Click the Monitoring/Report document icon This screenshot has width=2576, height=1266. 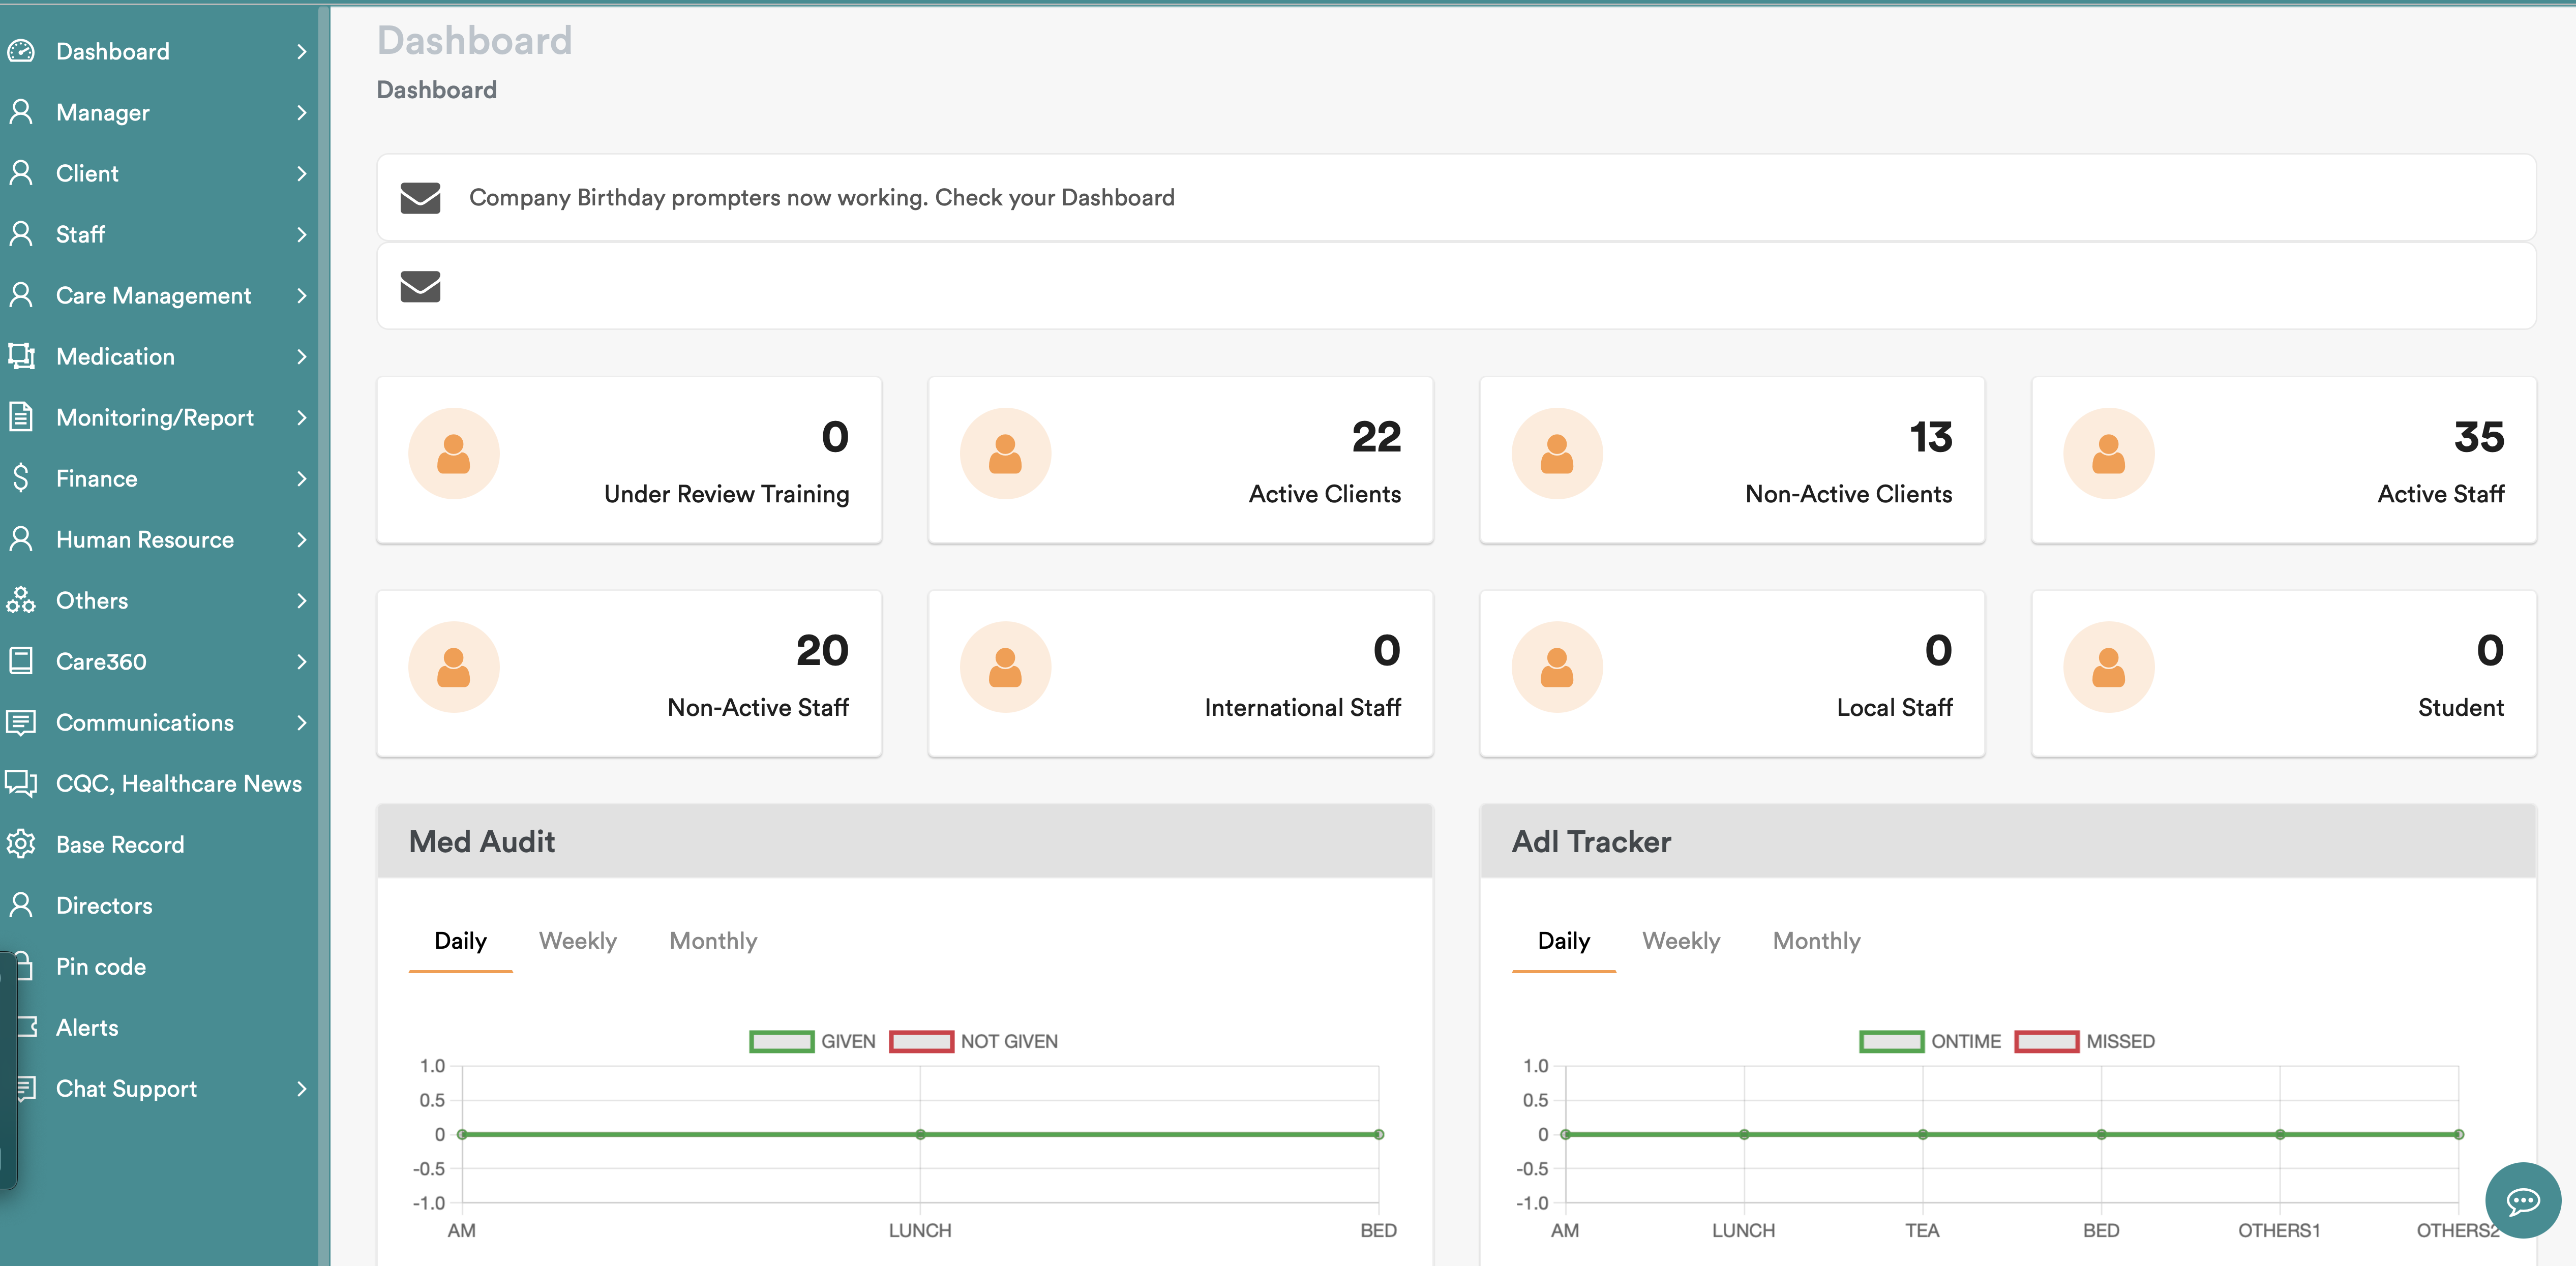click(21, 417)
